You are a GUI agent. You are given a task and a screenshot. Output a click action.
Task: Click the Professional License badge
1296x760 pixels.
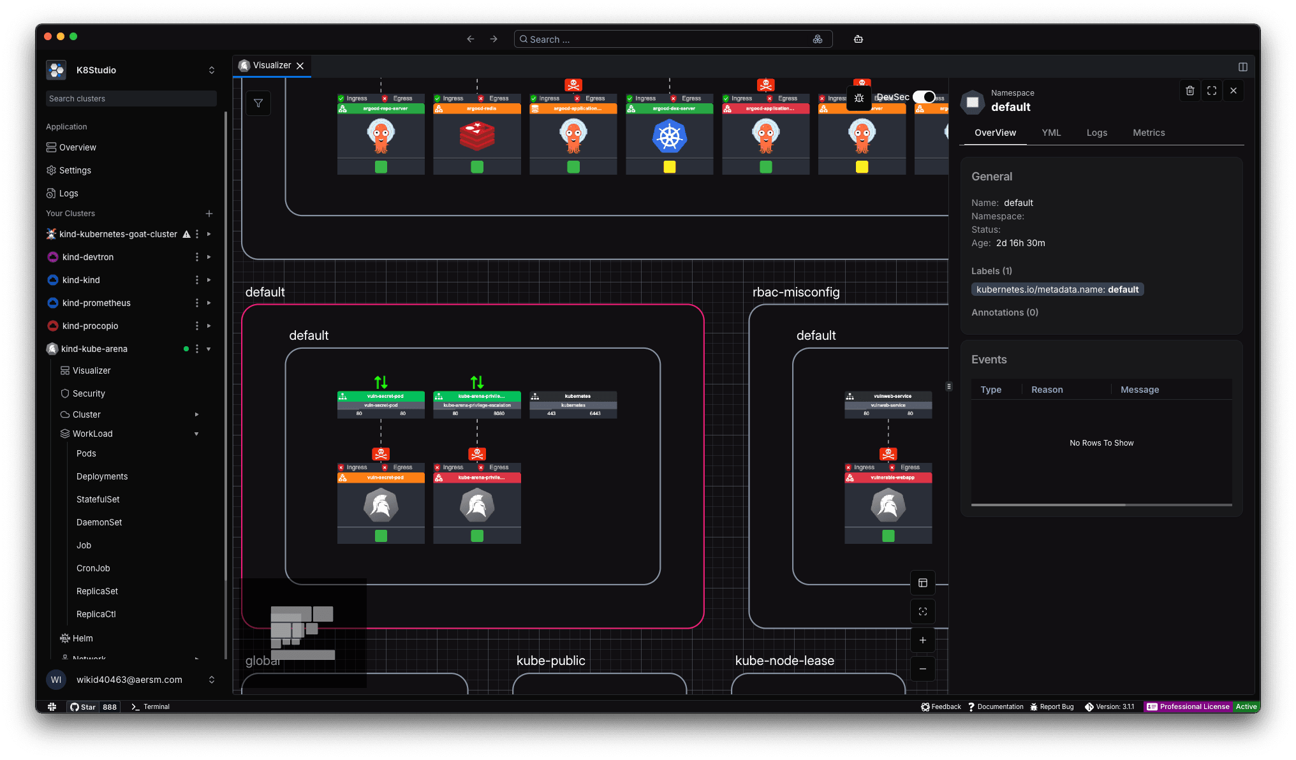pos(1188,706)
